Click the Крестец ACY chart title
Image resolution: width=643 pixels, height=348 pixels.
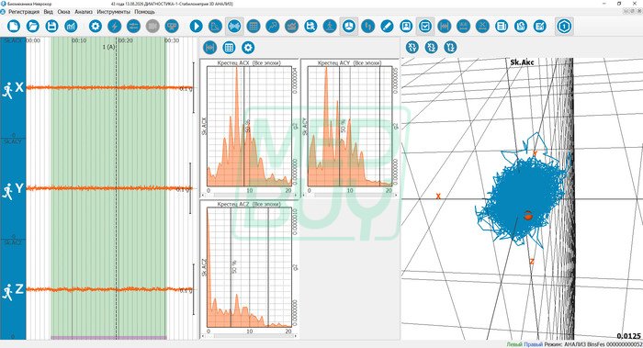[349, 62]
